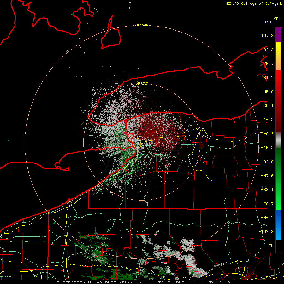The height and width of the screenshot is (284, 284).
Task: Click the 107.8 legend value
Action: point(267,35)
